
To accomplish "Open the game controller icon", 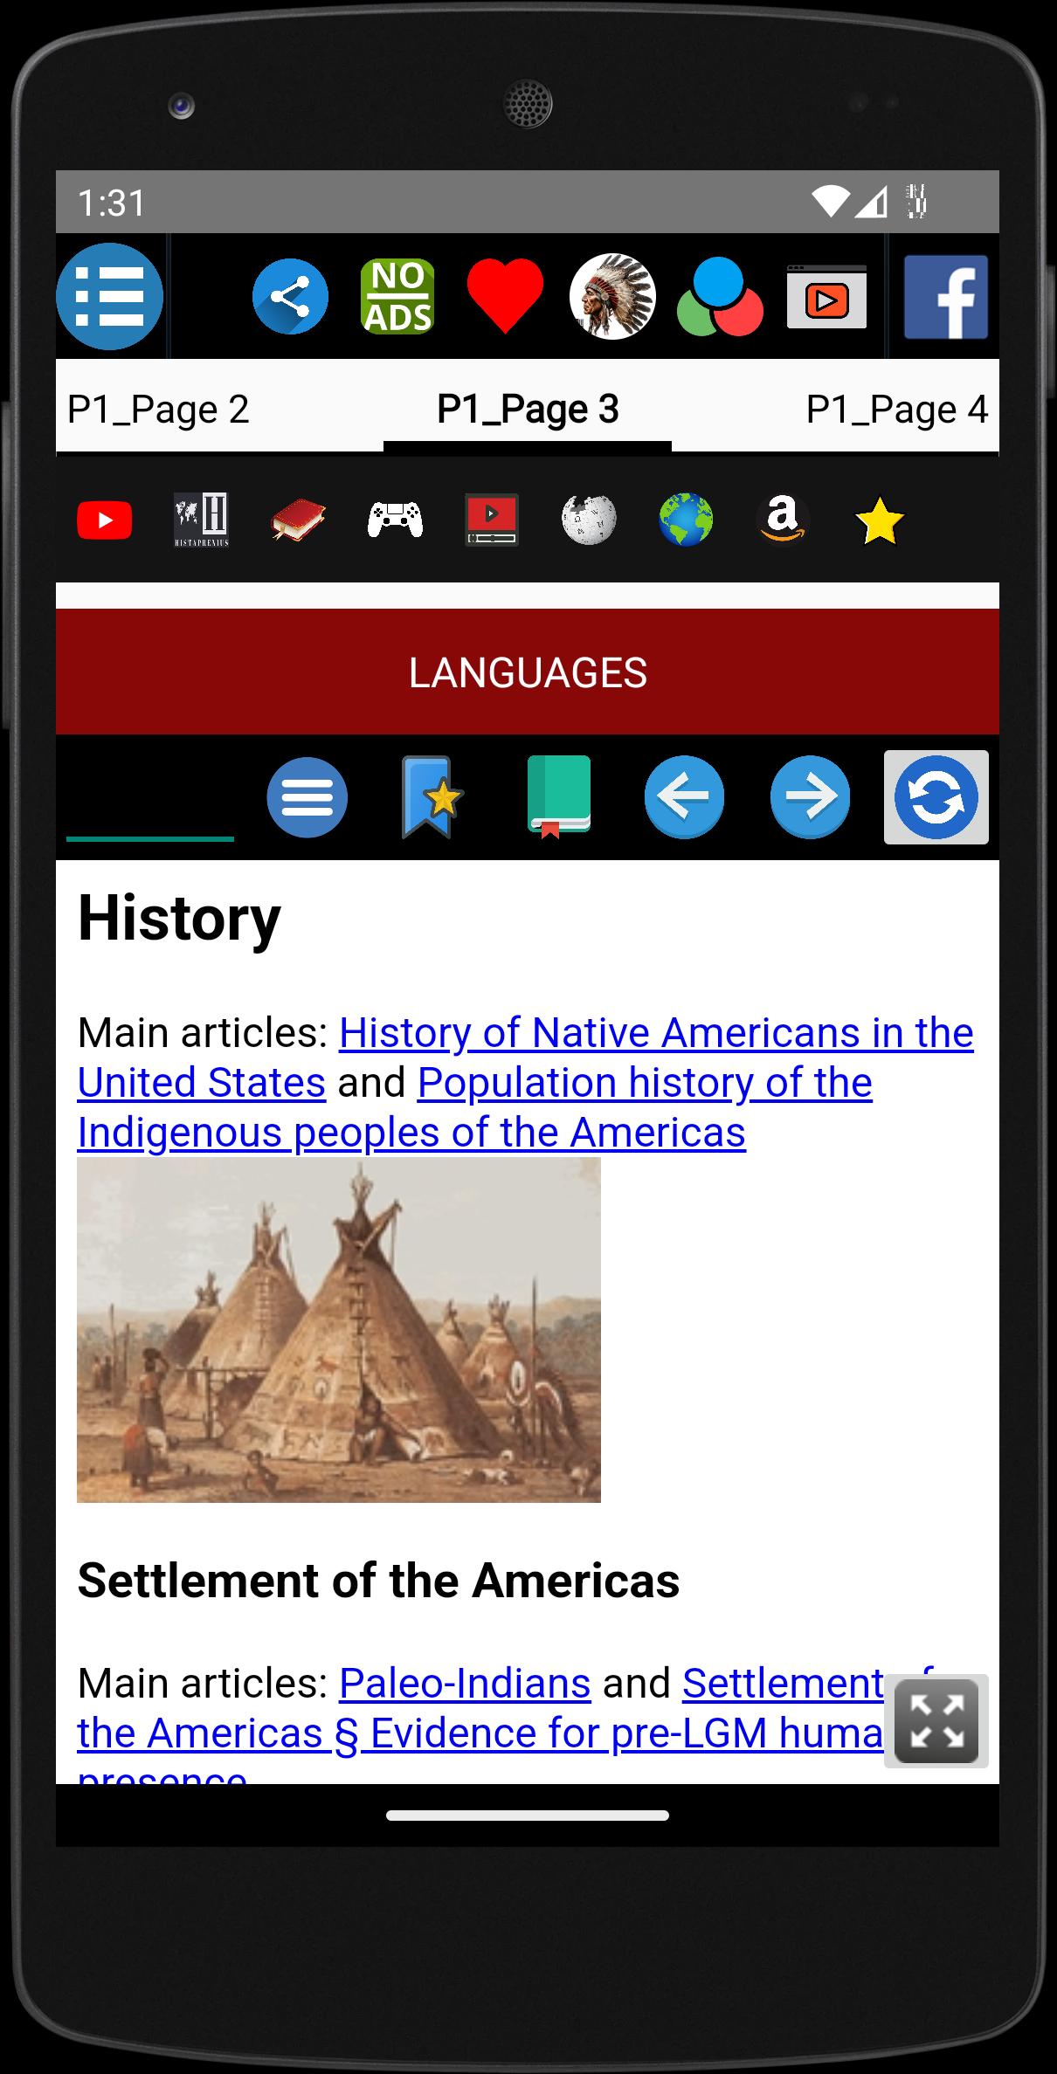I will pos(395,520).
